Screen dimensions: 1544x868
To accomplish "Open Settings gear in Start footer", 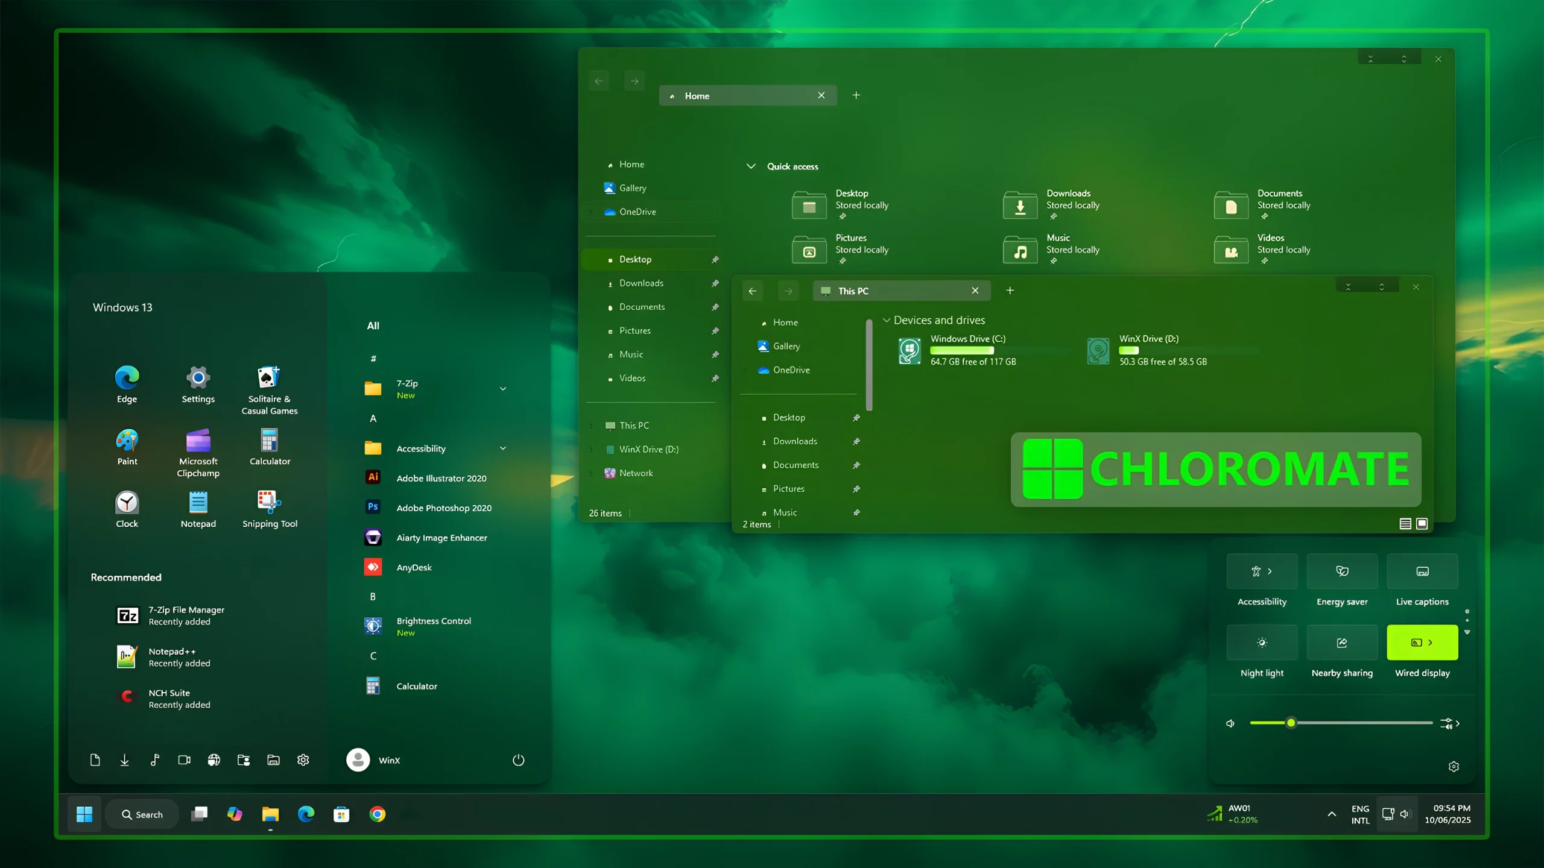I will point(303,760).
